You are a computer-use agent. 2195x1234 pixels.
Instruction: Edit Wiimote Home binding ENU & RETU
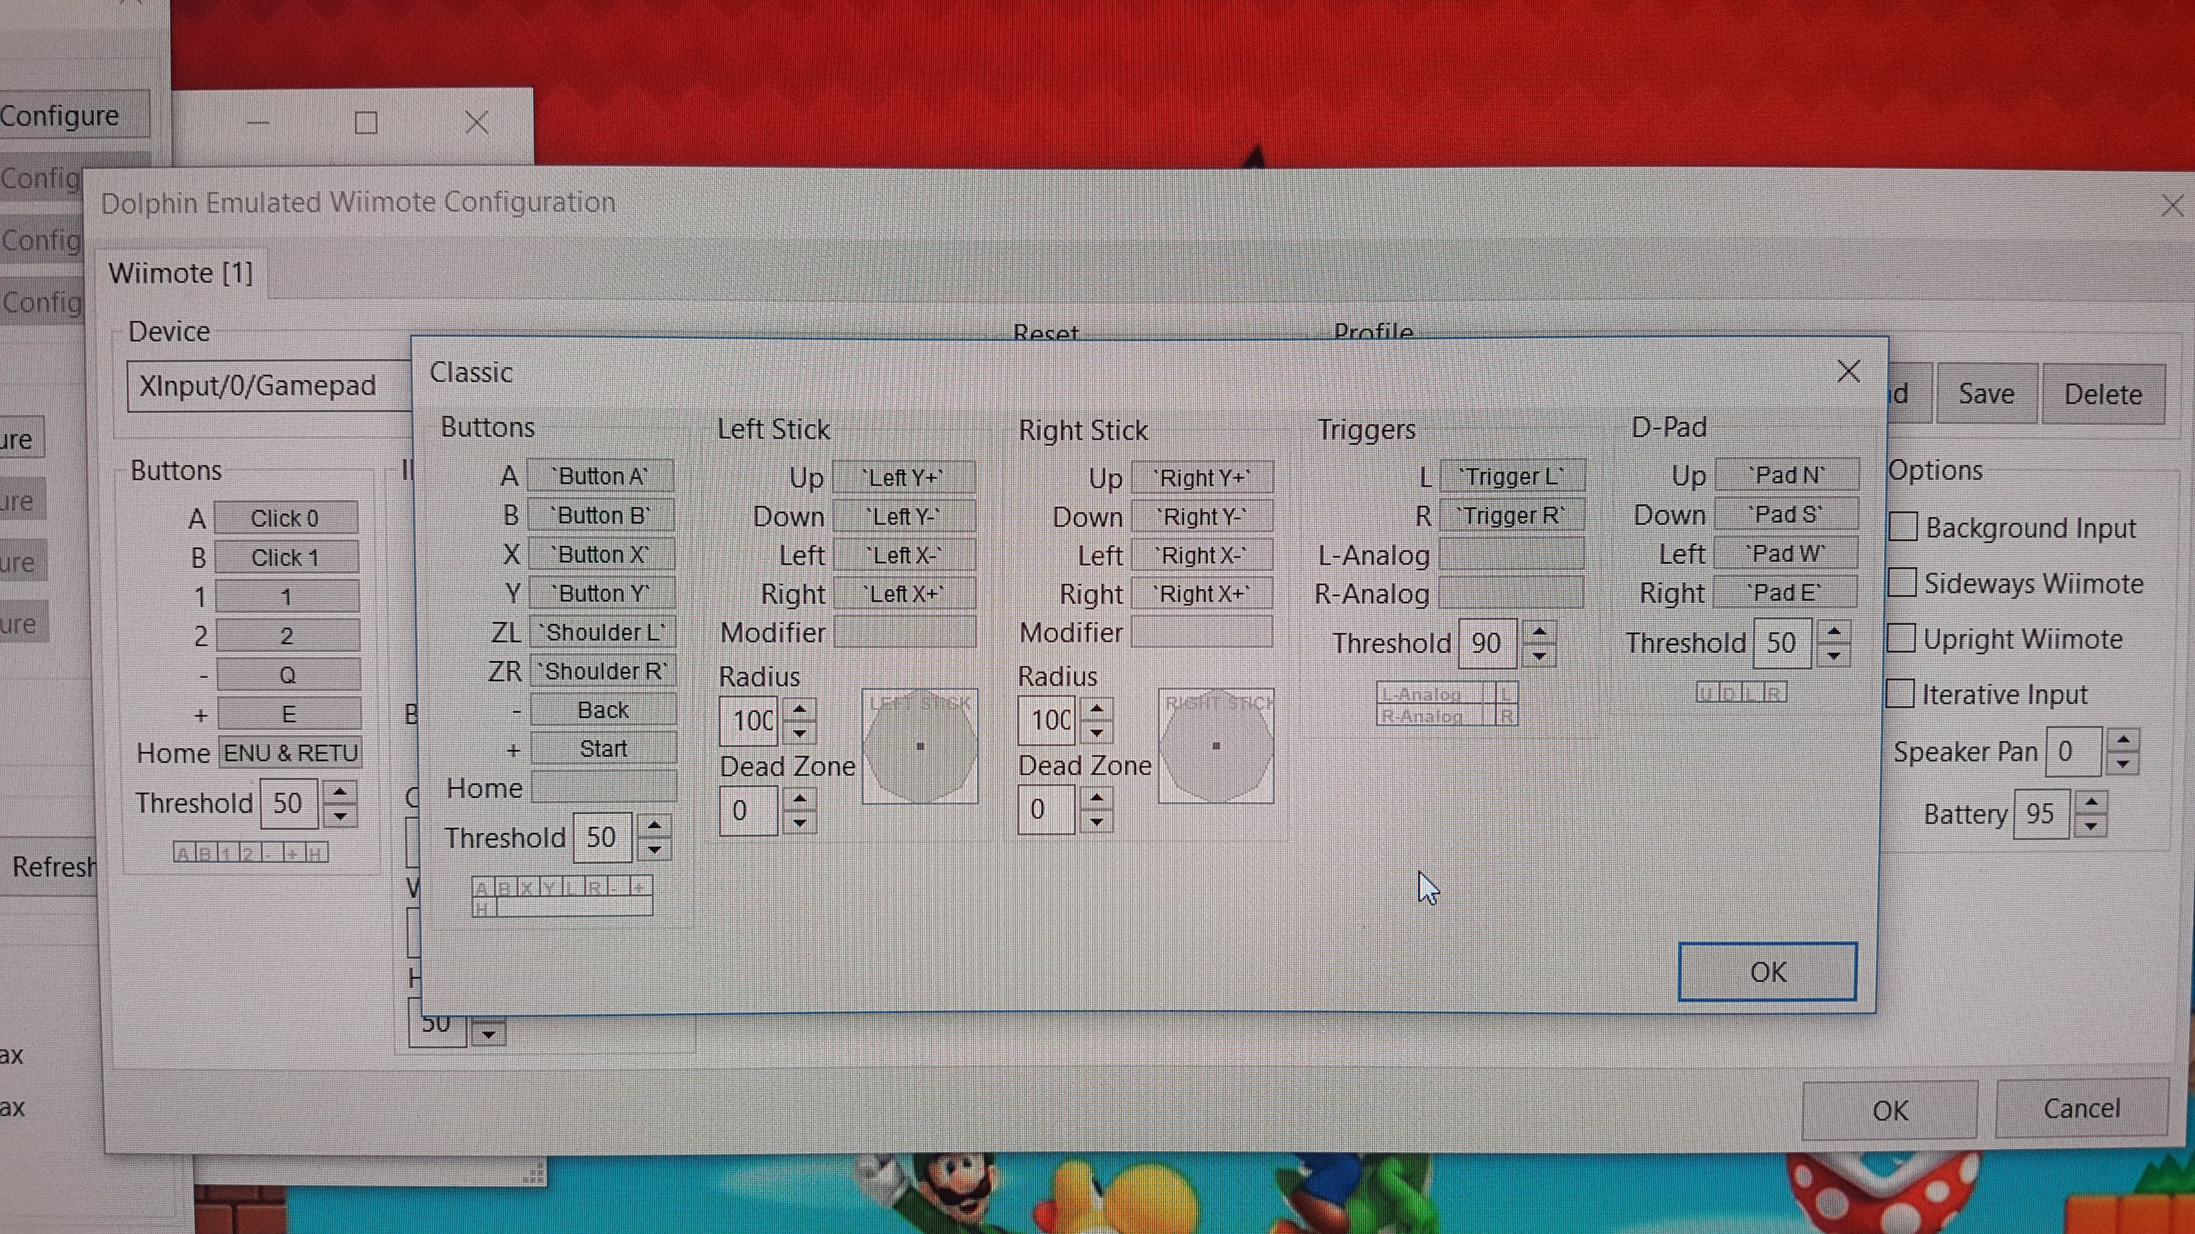290,753
